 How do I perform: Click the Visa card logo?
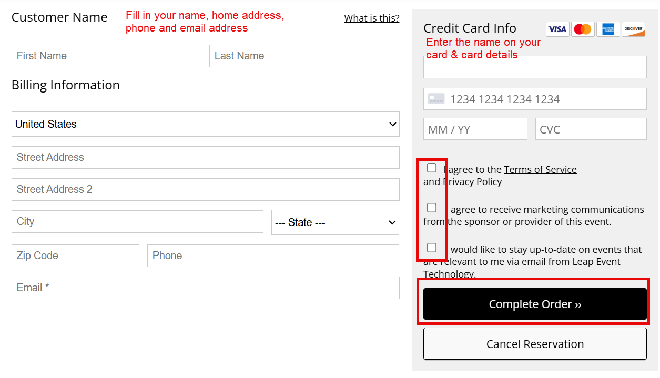[x=557, y=29]
